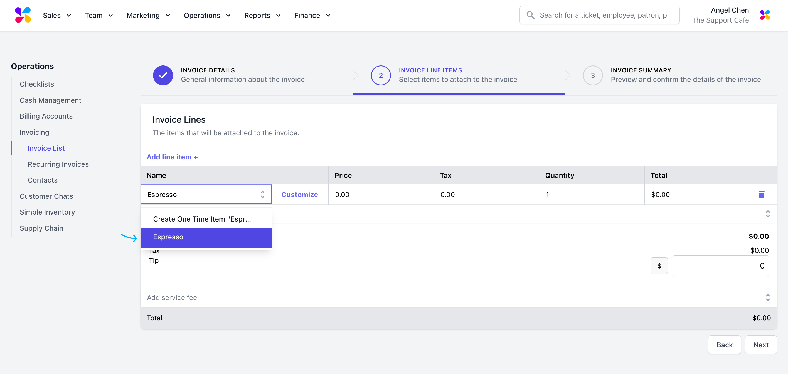788x374 pixels.
Task: Open the Marketing menu
Action: 148,15
